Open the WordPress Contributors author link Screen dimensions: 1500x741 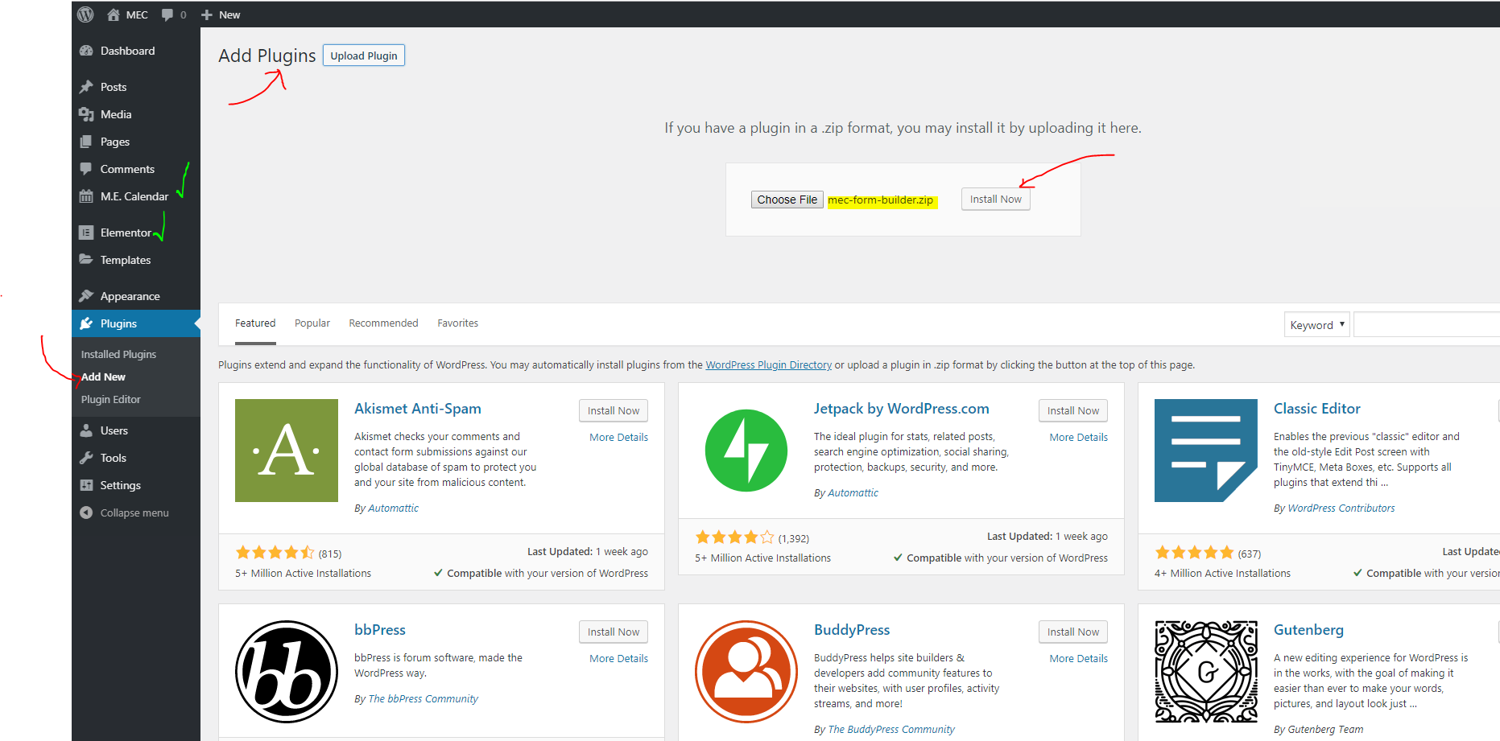pyautogui.click(x=1341, y=508)
